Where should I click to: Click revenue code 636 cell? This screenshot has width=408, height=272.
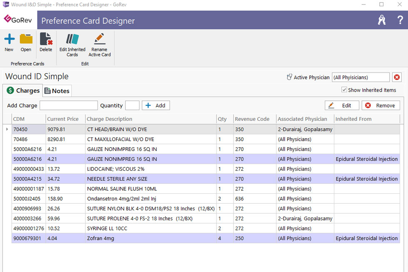click(x=255, y=199)
